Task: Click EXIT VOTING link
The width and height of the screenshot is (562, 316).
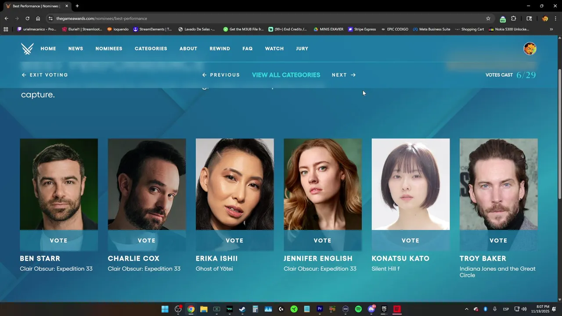Action: pyautogui.click(x=45, y=75)
